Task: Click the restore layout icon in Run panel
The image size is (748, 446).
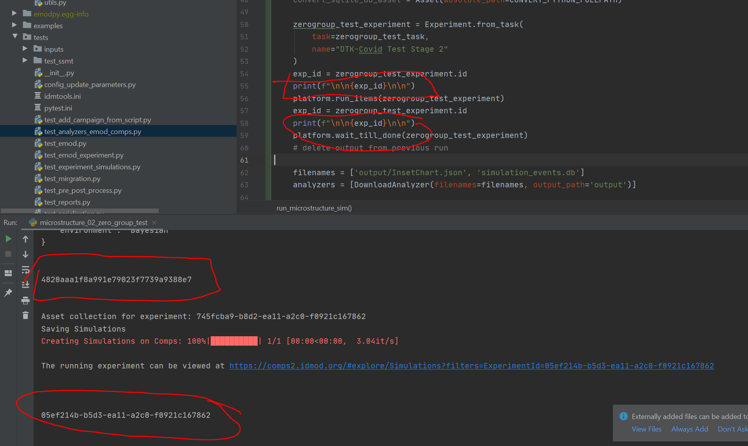Action: [x=8, y=273]
